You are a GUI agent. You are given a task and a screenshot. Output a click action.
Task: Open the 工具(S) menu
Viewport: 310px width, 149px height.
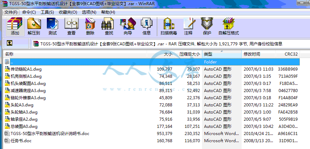point(47,12)
